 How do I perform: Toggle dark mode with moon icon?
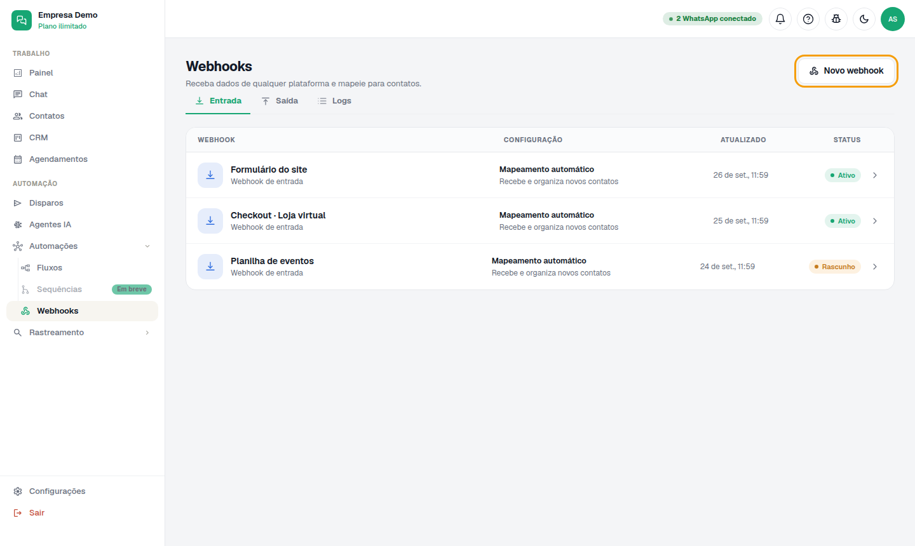864,19
